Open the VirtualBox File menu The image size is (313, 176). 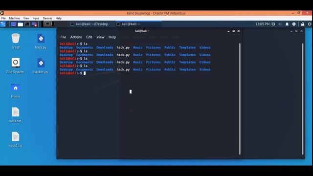pos(3,18)
